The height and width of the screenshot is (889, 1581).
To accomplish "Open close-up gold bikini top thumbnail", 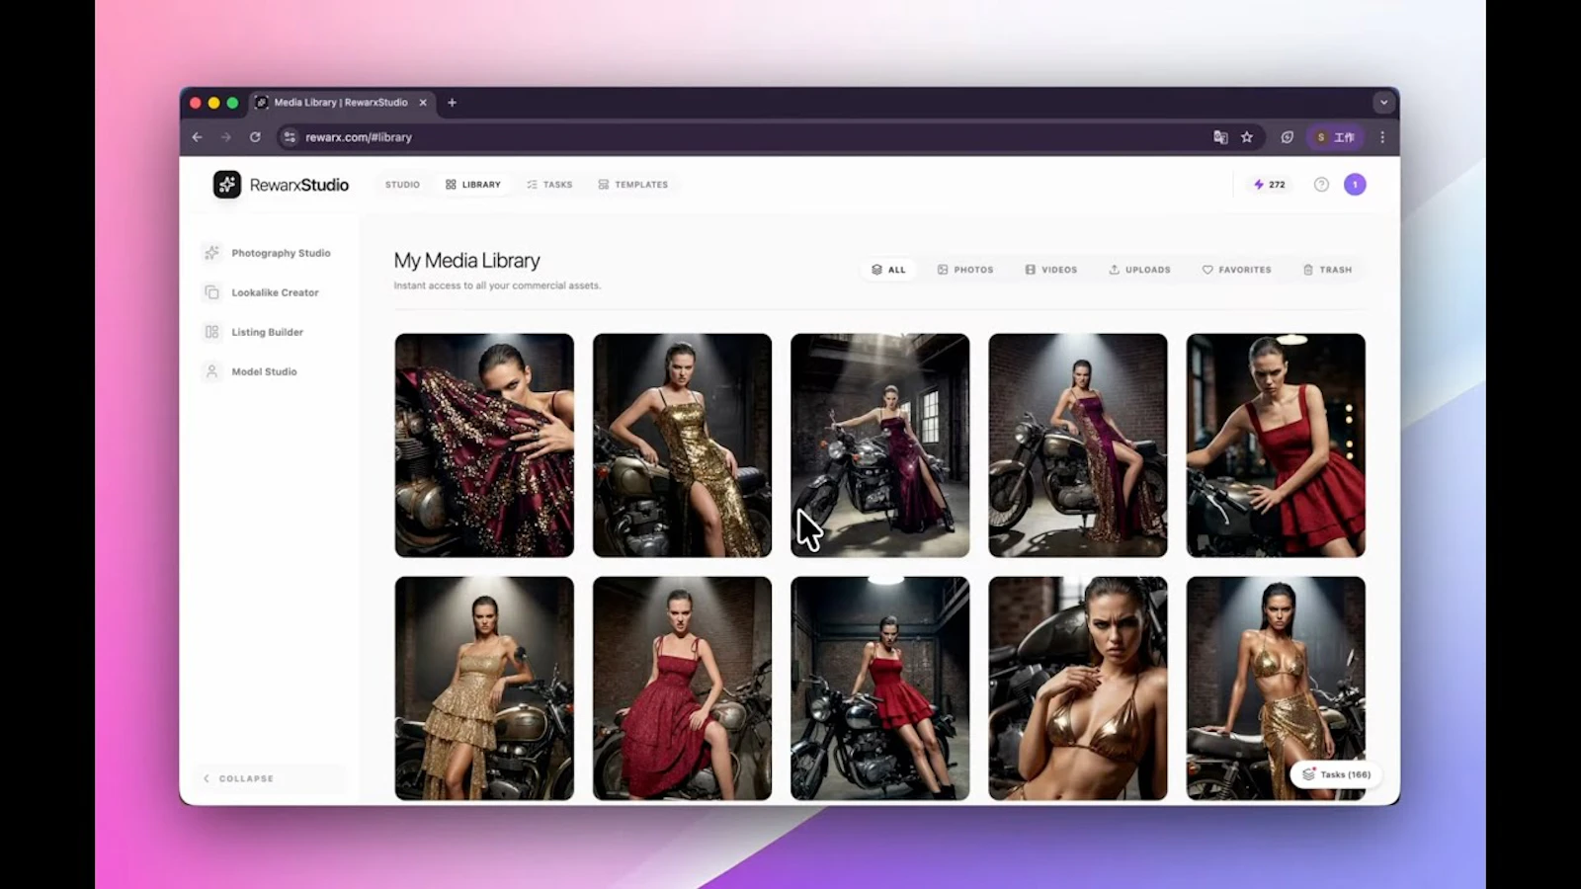I will (1078, 688).
